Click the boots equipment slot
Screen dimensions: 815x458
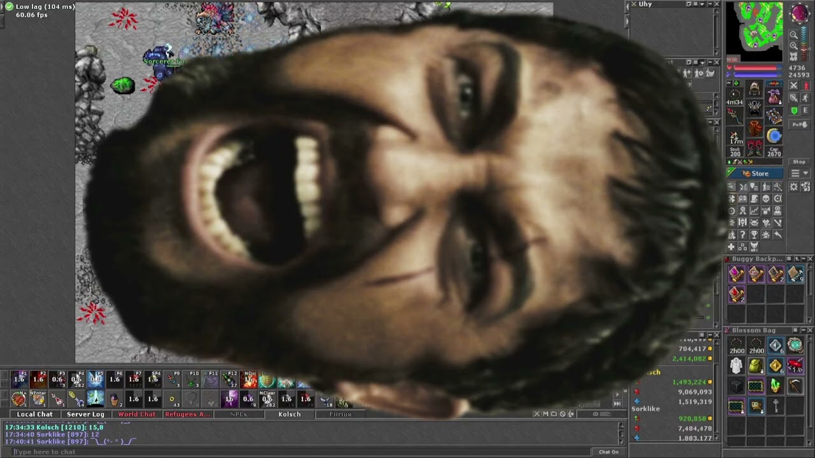click(755, 148)
